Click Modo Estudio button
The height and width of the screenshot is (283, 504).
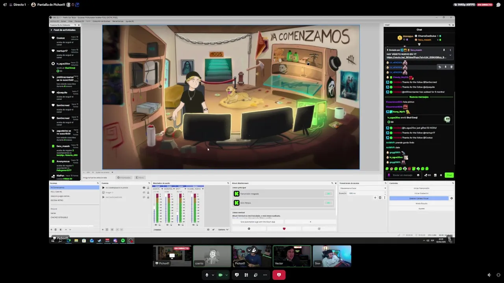click(x=421, y=204)
